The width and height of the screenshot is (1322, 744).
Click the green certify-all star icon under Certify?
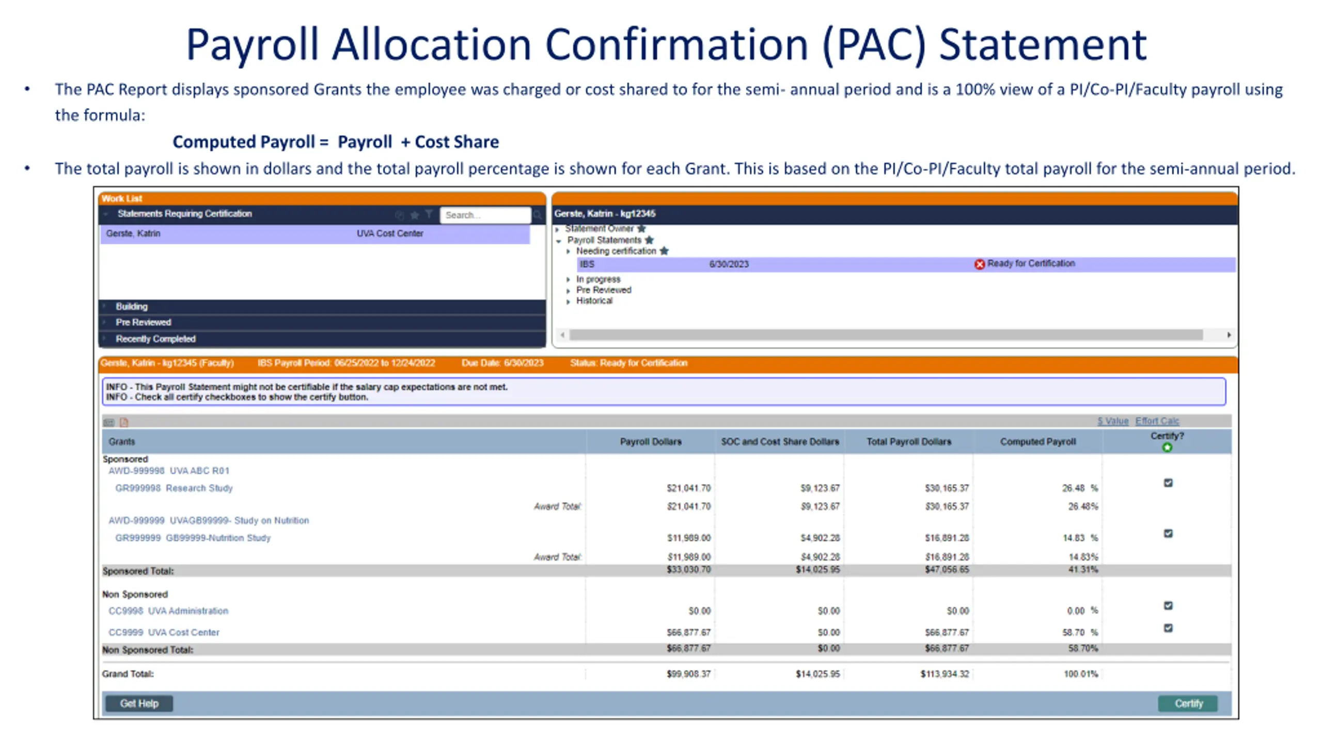(x=1166, y=447)
